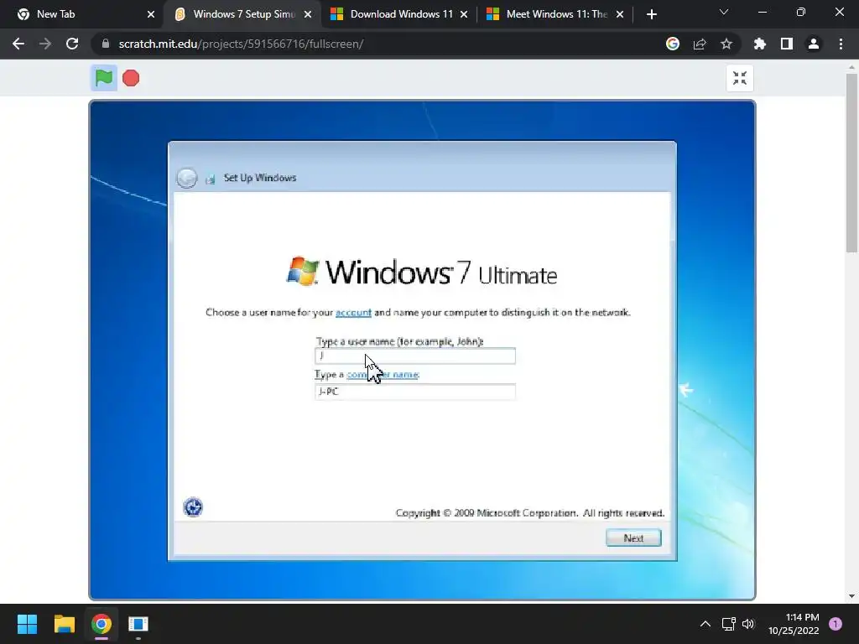Reload the current page
Image resolution: width=859 pixels, height=644 pixels.
point(72,44)
